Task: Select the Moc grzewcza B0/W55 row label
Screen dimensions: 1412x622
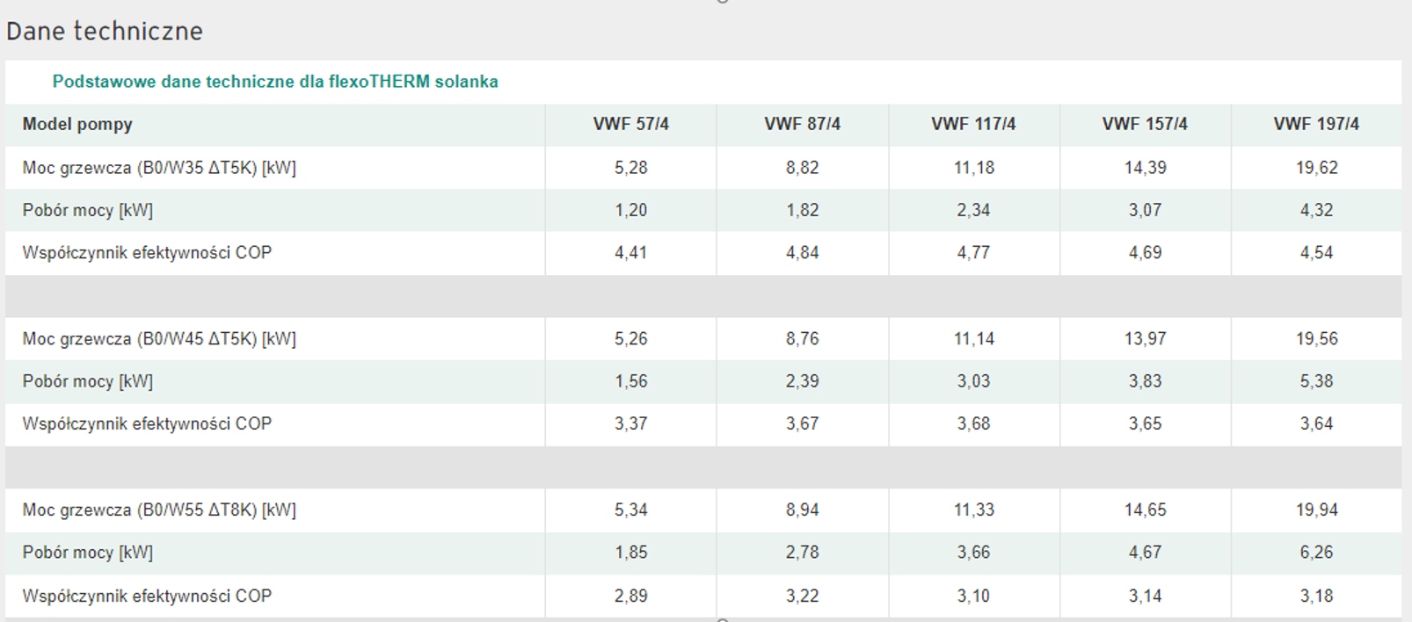Action: pyautogui.click(x=159, y=510)
